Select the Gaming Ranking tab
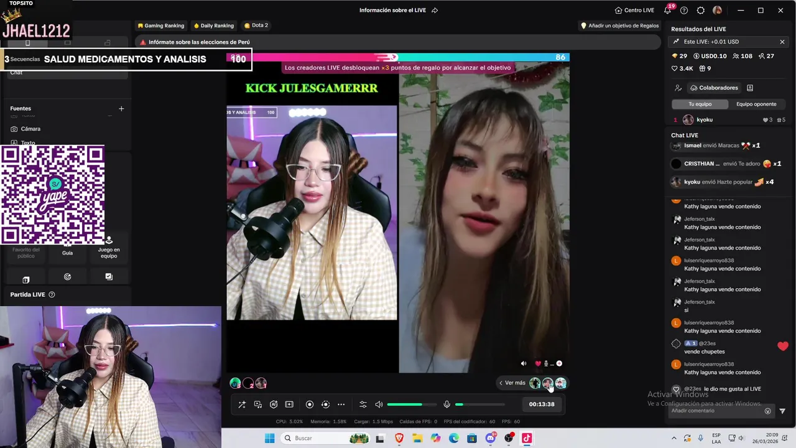This screenshot has width=796, height=448. pos(160,26)
